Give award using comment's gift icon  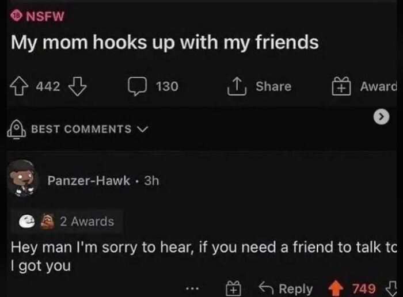tap(233, 288)
